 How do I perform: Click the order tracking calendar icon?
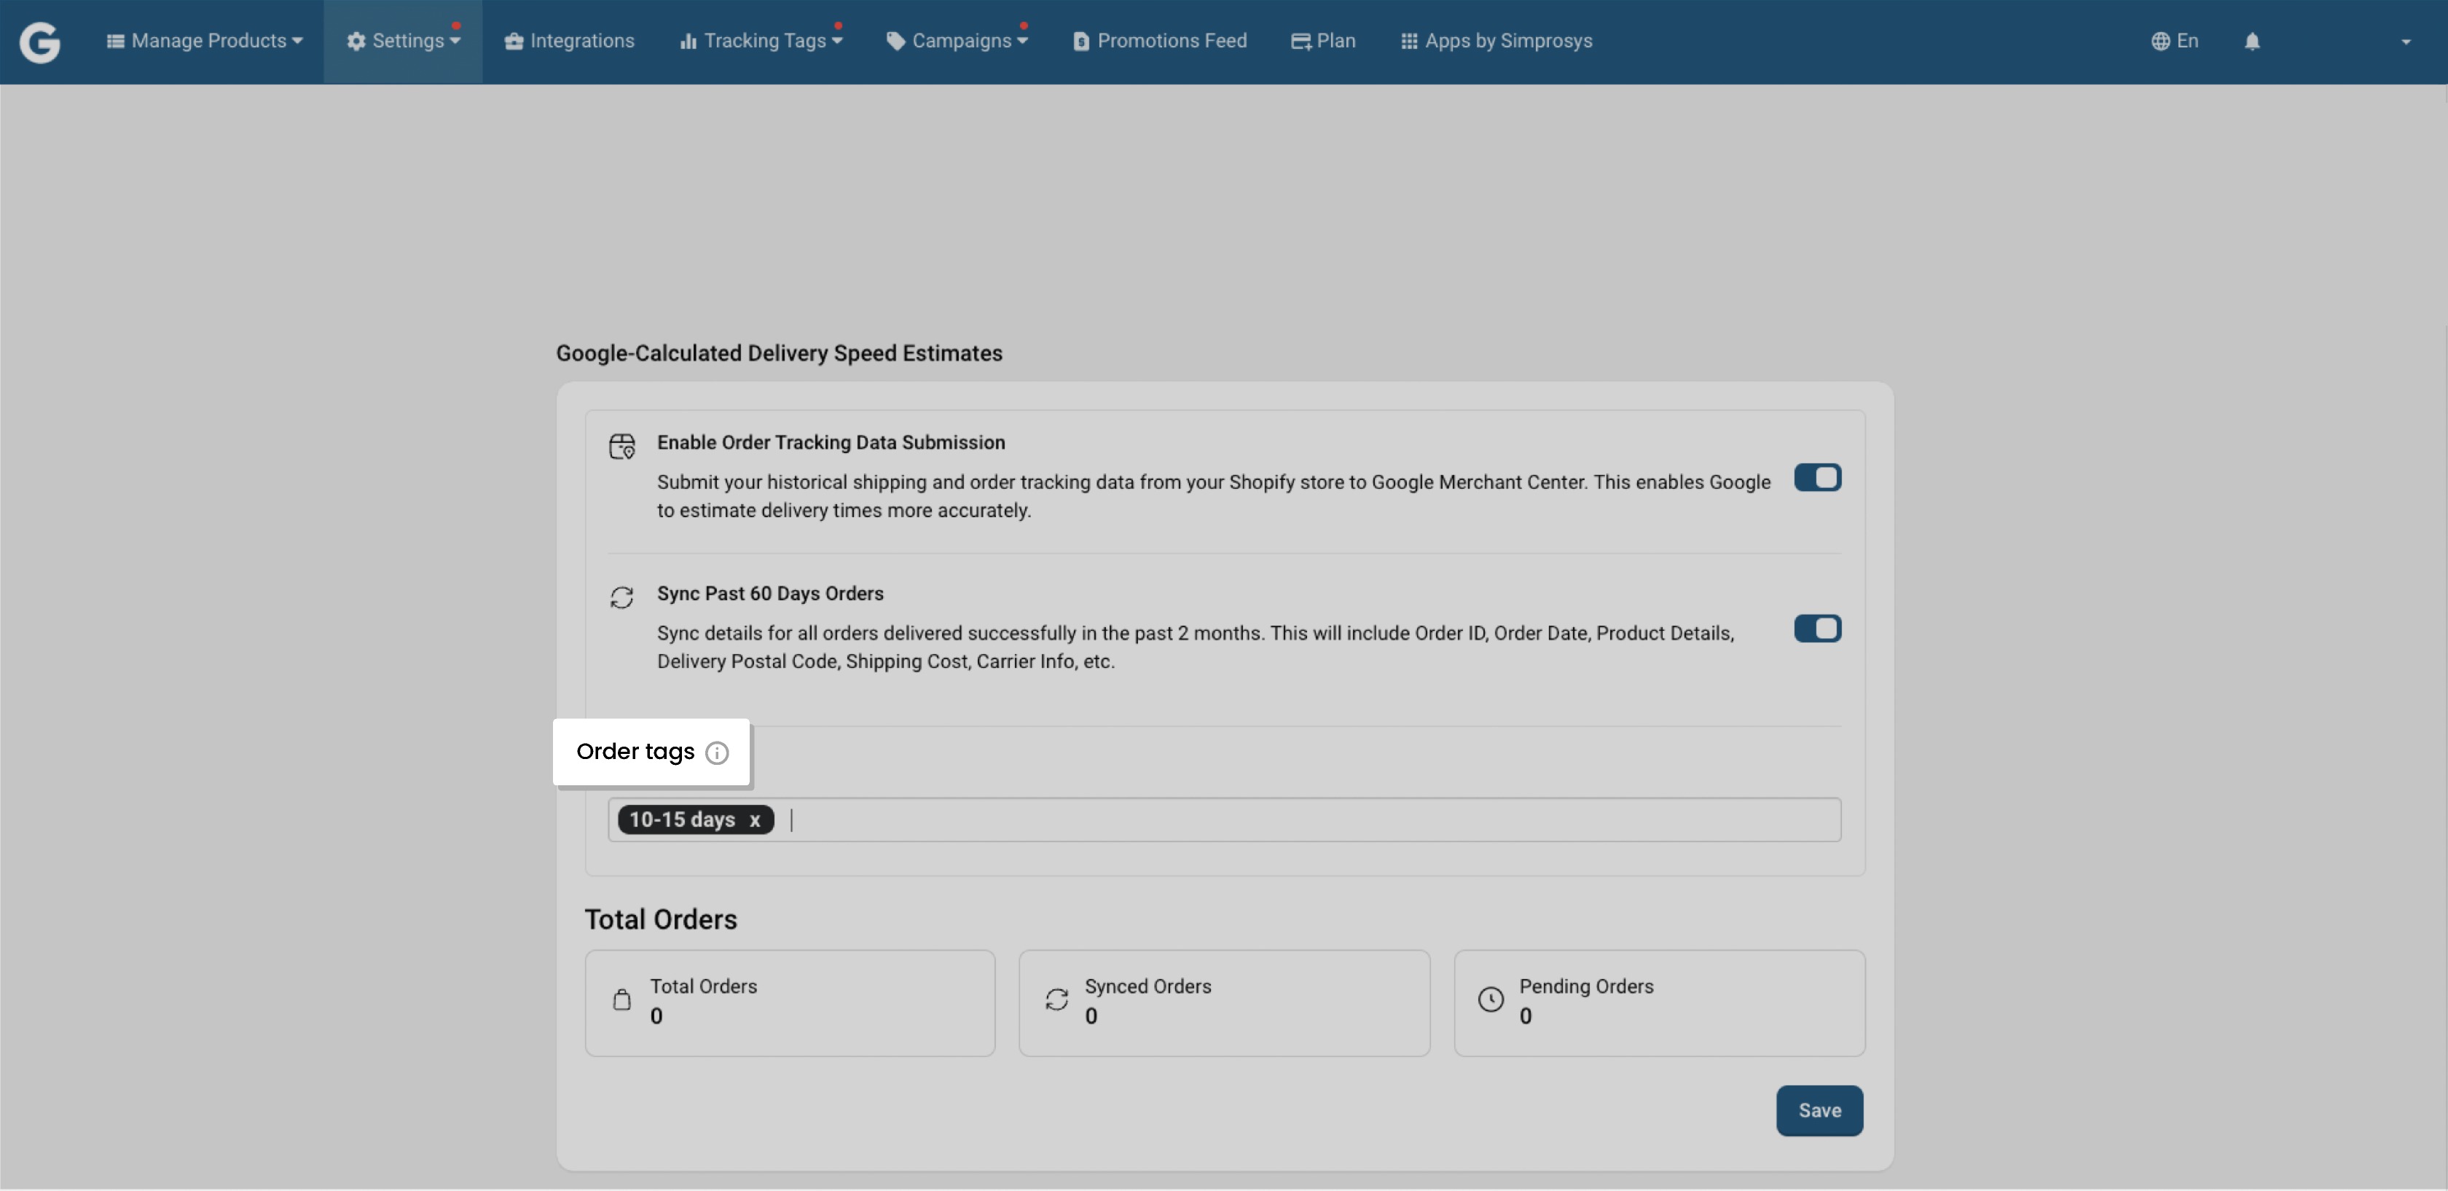click(x=622, y=447)
